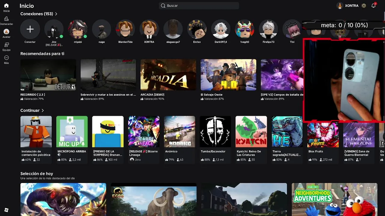Viewport: 385px width, 216px height.
Task: Open the RECORRIDO [2.3] game thumbnail
Action: [48, 75]
